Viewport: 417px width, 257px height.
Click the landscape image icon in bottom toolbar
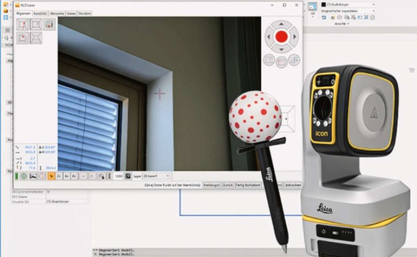coord(33,176)
